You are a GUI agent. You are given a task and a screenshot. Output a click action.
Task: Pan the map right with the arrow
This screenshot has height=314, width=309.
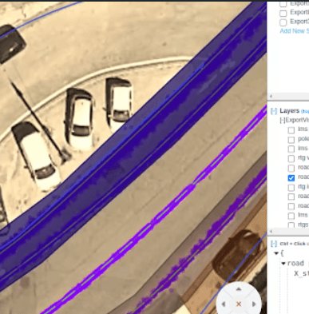[254, 304]
